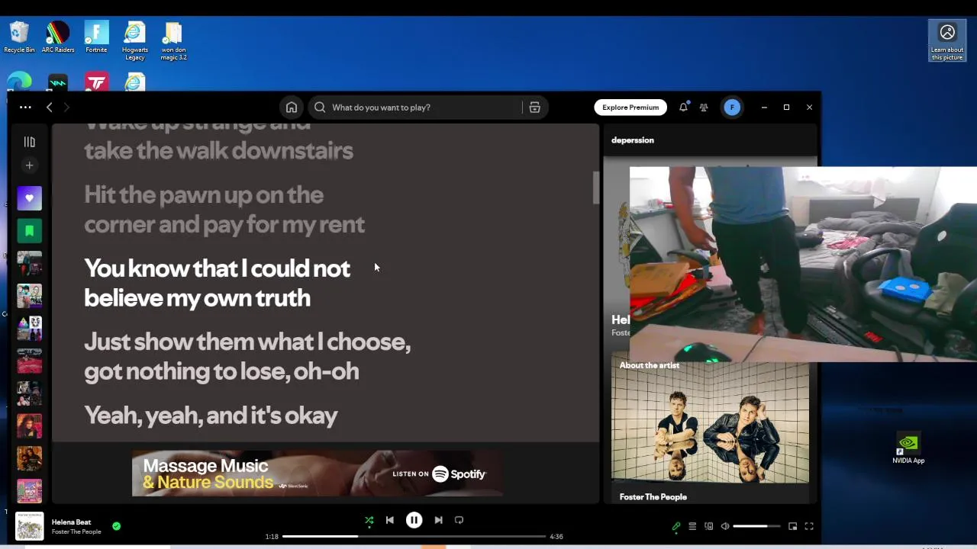
Task: Expand Your Library sidebar
Action: click(x=29, y=142)
